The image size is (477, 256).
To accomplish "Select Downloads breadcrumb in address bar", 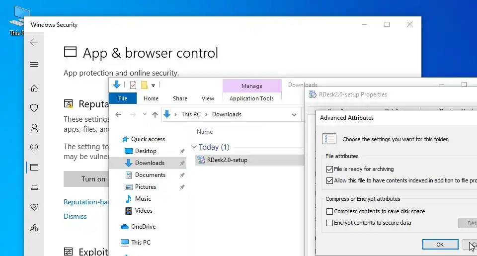I will click(x=227, y=114).
